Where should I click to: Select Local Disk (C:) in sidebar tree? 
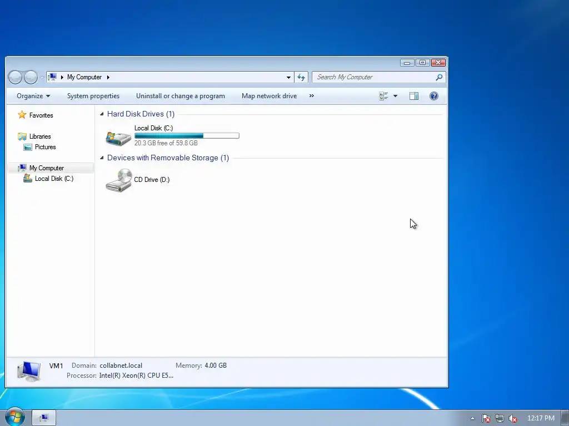pos(54,179)
